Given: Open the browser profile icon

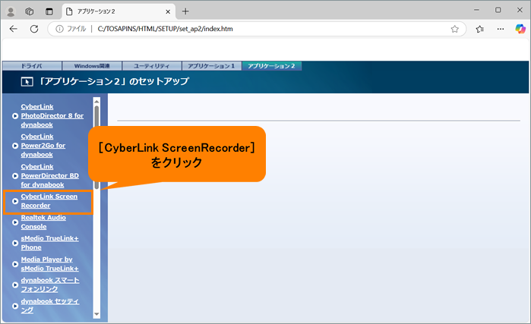Looking at the screenshot, I should point(11,11).
